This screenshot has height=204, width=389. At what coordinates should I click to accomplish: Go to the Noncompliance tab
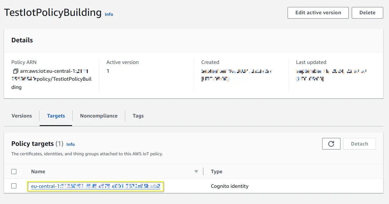pyautogui.click(x=99, y=116)
